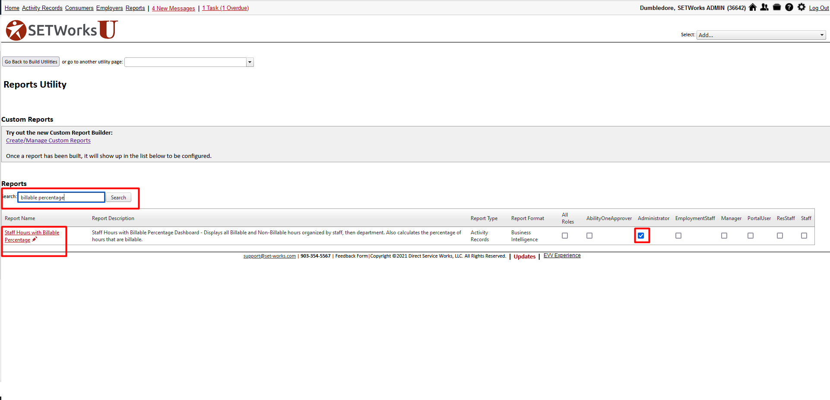Open the Employers menu
Screen dimensions: 830x400
click(x=110, y=8)
